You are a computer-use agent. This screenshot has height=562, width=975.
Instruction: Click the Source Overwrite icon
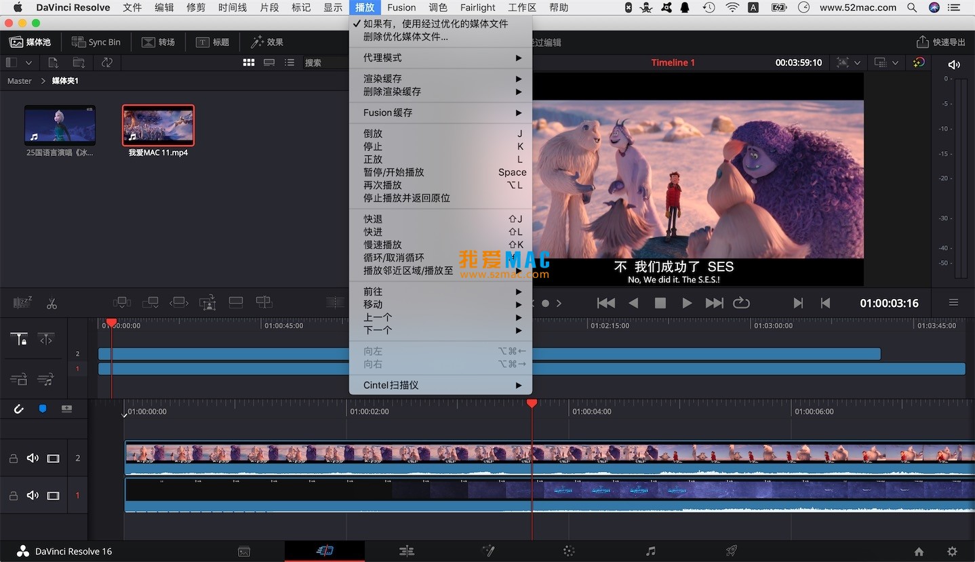click(x=264, y=302)
